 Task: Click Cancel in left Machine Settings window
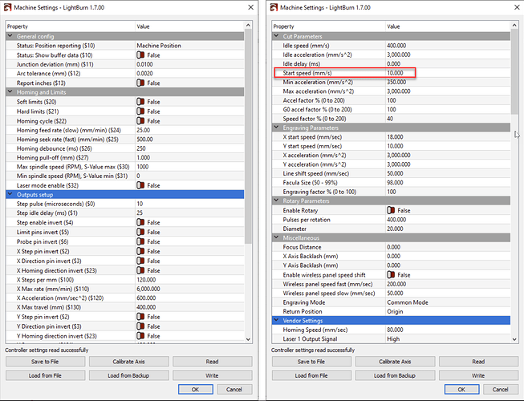pyautogui.click(x=234, y=389)
